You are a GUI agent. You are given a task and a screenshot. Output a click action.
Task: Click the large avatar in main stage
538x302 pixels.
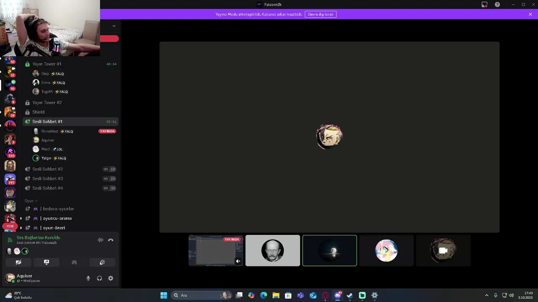pos(329,137)
